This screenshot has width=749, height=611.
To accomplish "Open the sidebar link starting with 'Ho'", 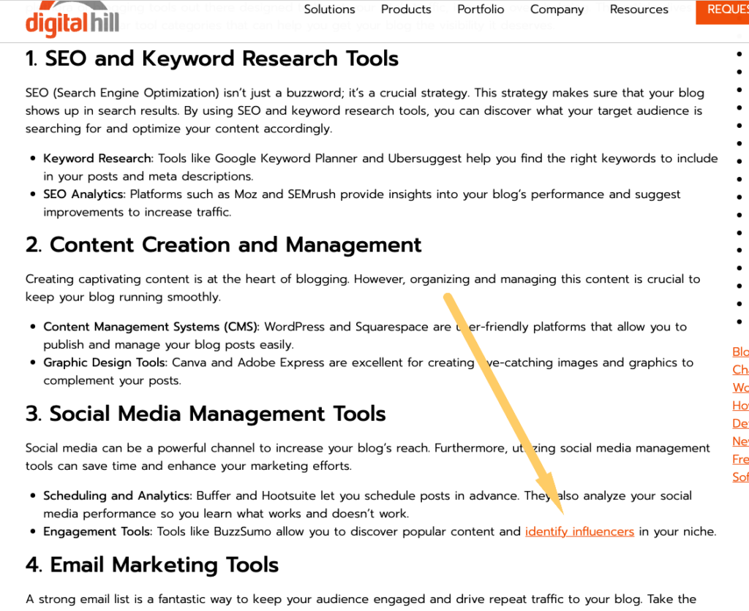I will point(740,406).
